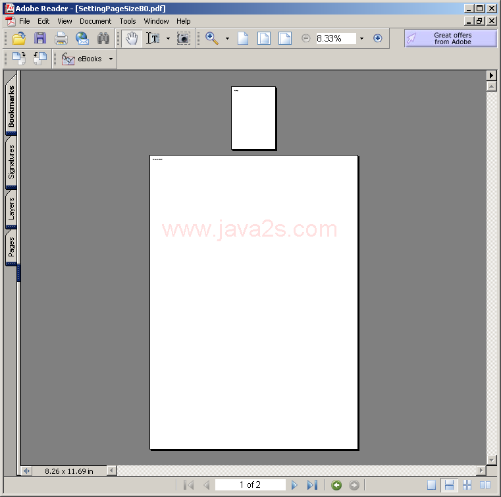
Task: Open the Tools menu
Action: click(x=128, y=21)
